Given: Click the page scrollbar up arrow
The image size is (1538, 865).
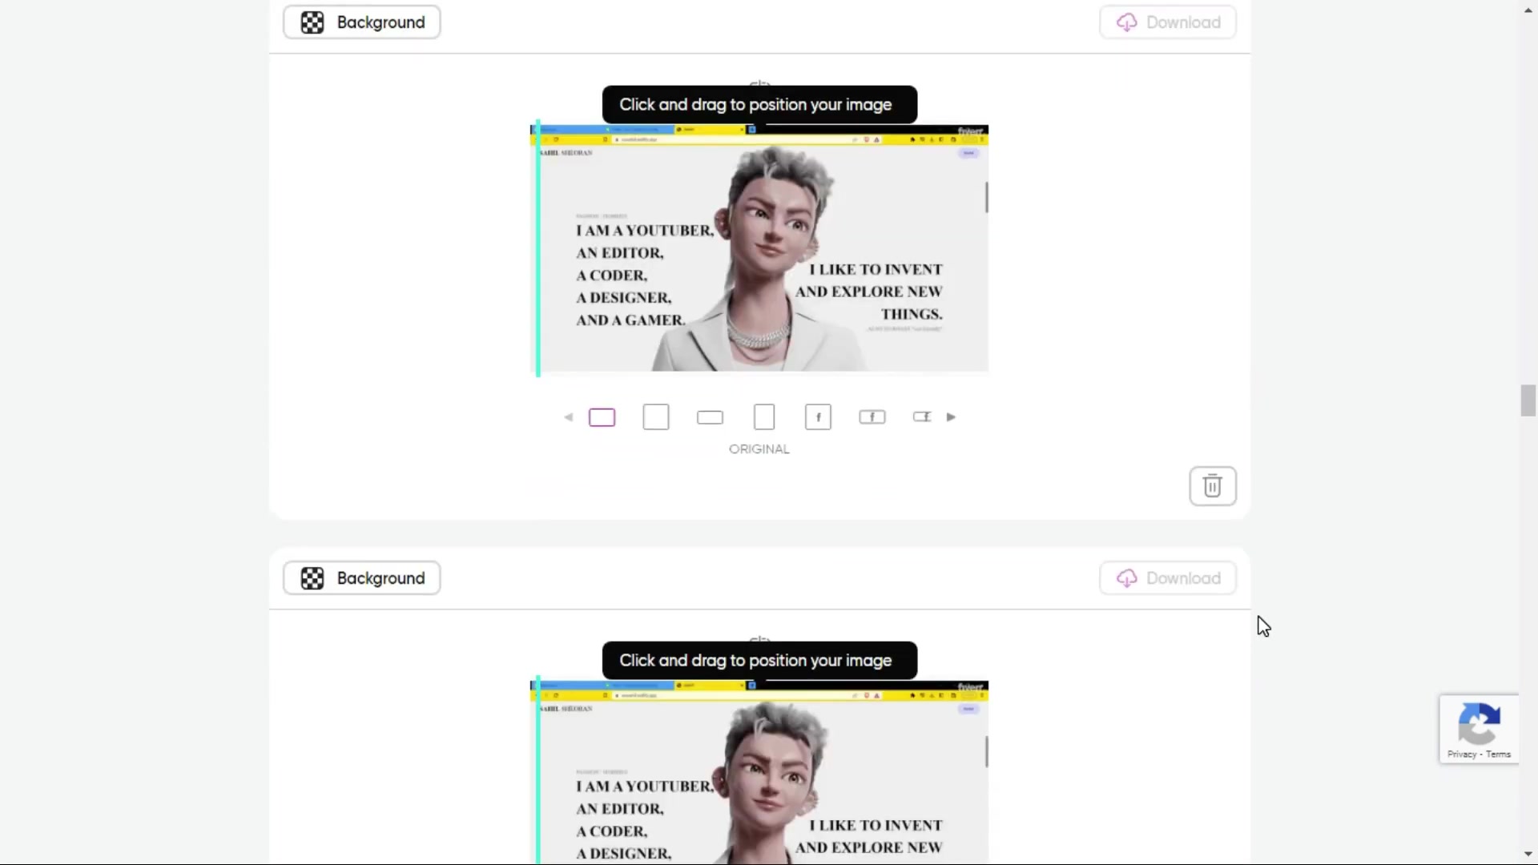Looking at the screenshot, I should pos(1528,10).
